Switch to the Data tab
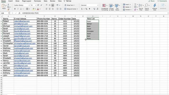 45,1
